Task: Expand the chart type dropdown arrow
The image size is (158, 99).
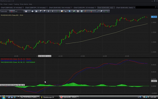Action: (29, 11)
